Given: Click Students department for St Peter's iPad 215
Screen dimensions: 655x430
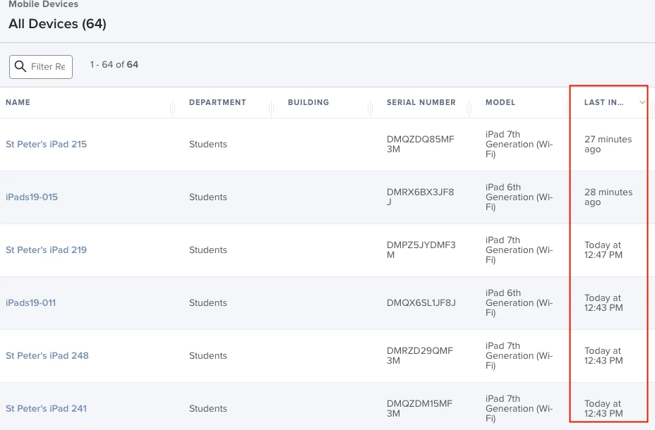Looking at the screenshot, I should click(208, 145).
